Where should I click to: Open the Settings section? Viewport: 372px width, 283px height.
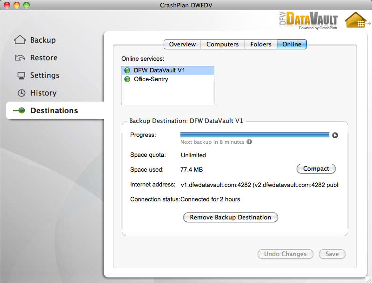(x=45, y=75)
